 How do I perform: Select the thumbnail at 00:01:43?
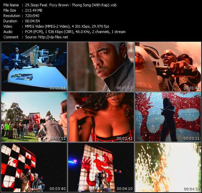click(x=168, y=67)
